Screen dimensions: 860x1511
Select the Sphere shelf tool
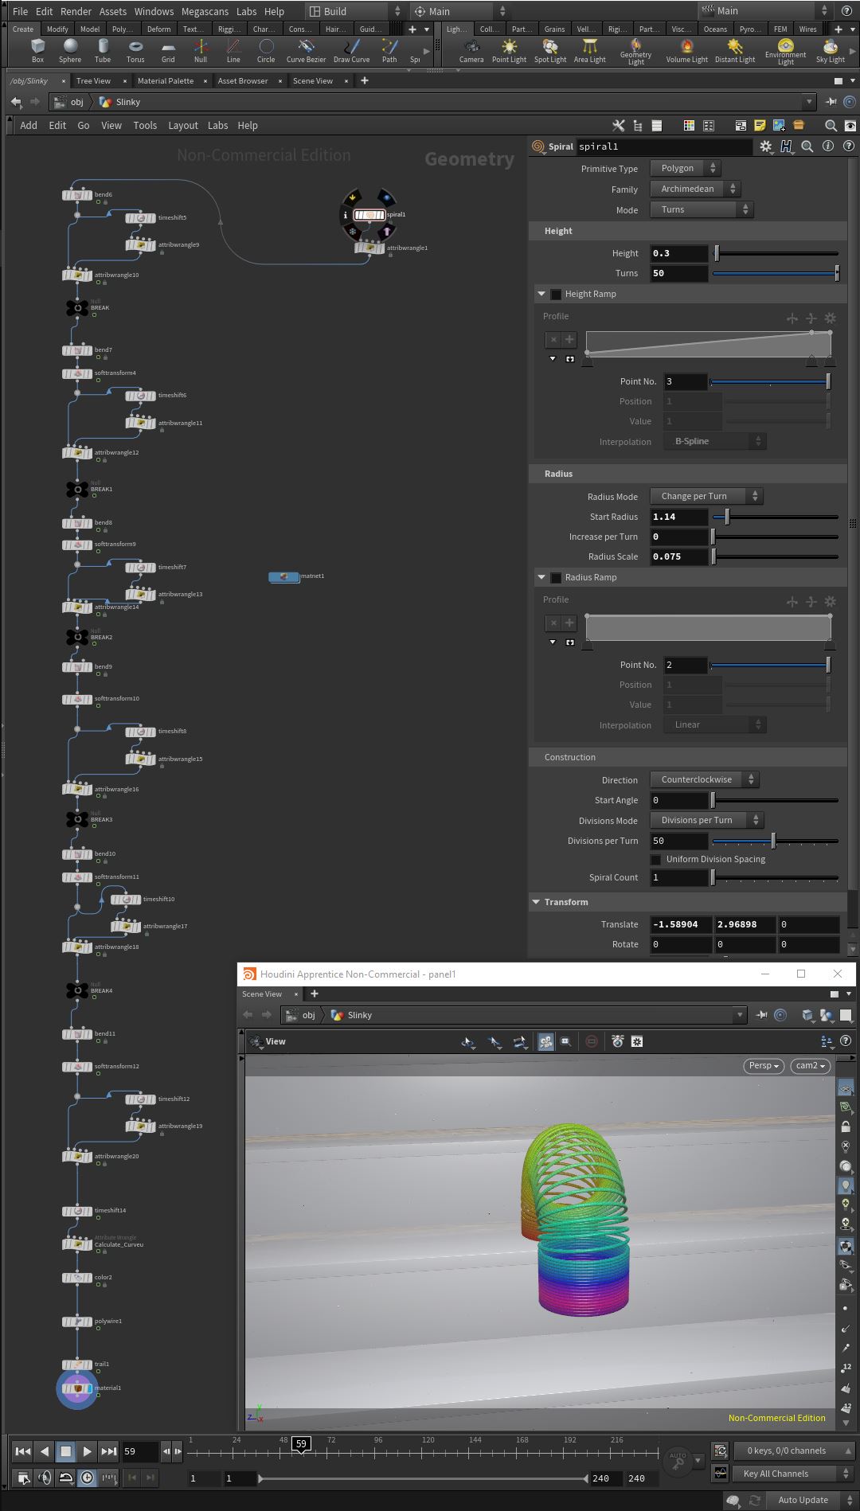click(x=70, y=50)
